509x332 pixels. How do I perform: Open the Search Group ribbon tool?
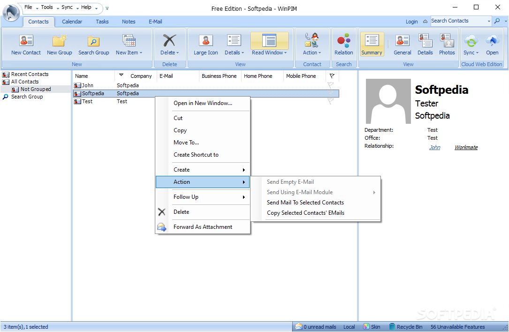point(93,45)
